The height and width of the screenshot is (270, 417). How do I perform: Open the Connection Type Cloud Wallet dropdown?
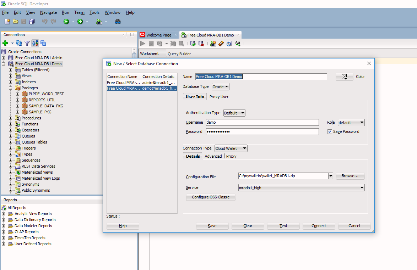(231, 148)
